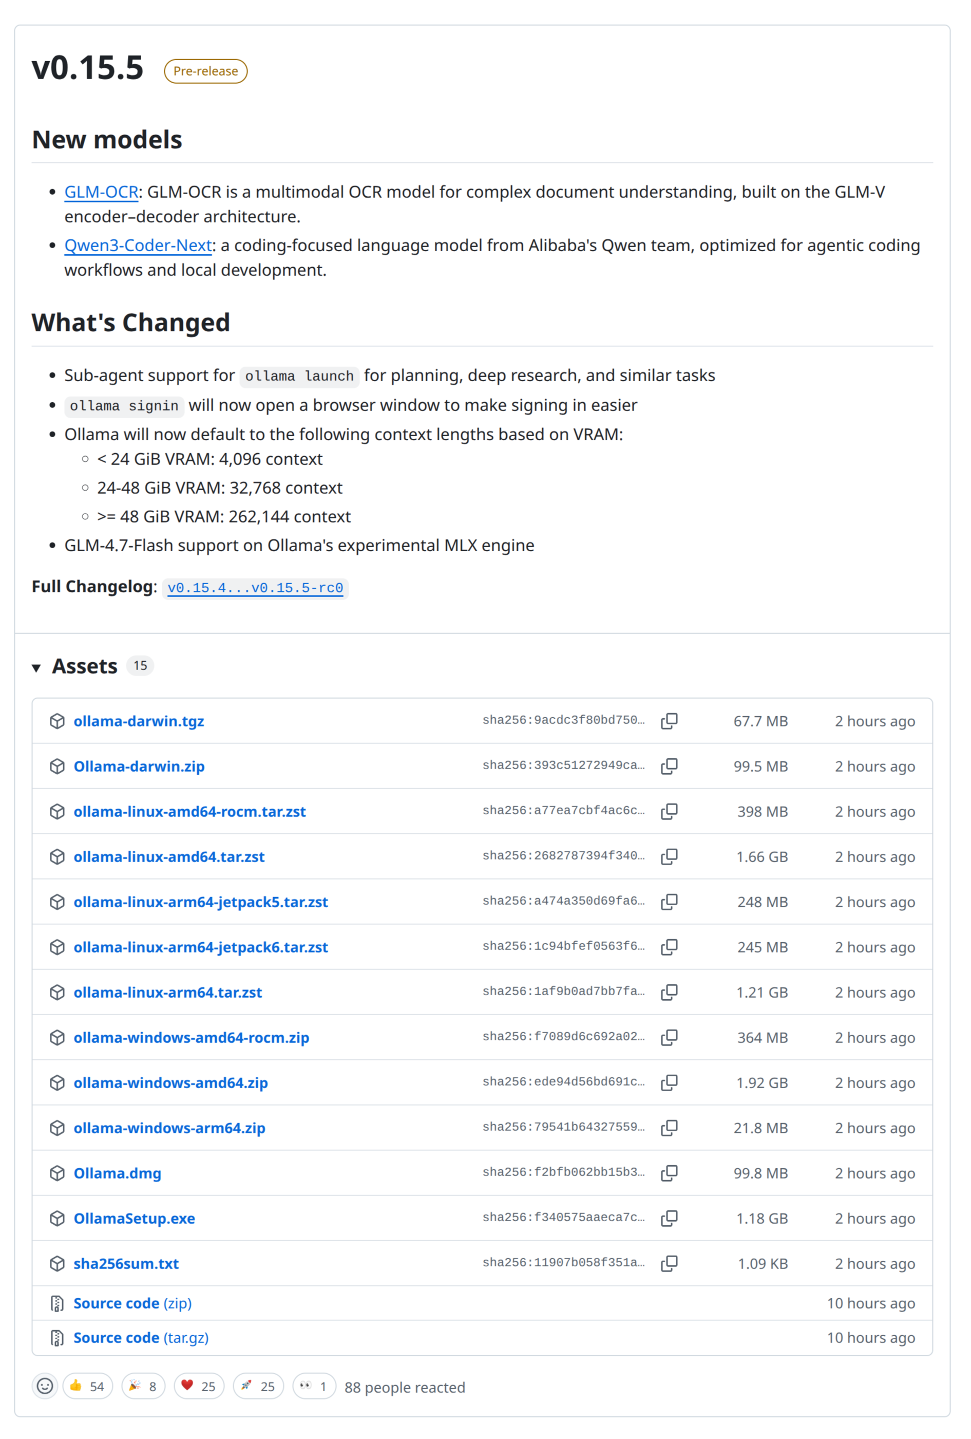971x1439 pixels.
Task: Copy the Ollama.dmg checksum
Action: tap(669, 1173)
